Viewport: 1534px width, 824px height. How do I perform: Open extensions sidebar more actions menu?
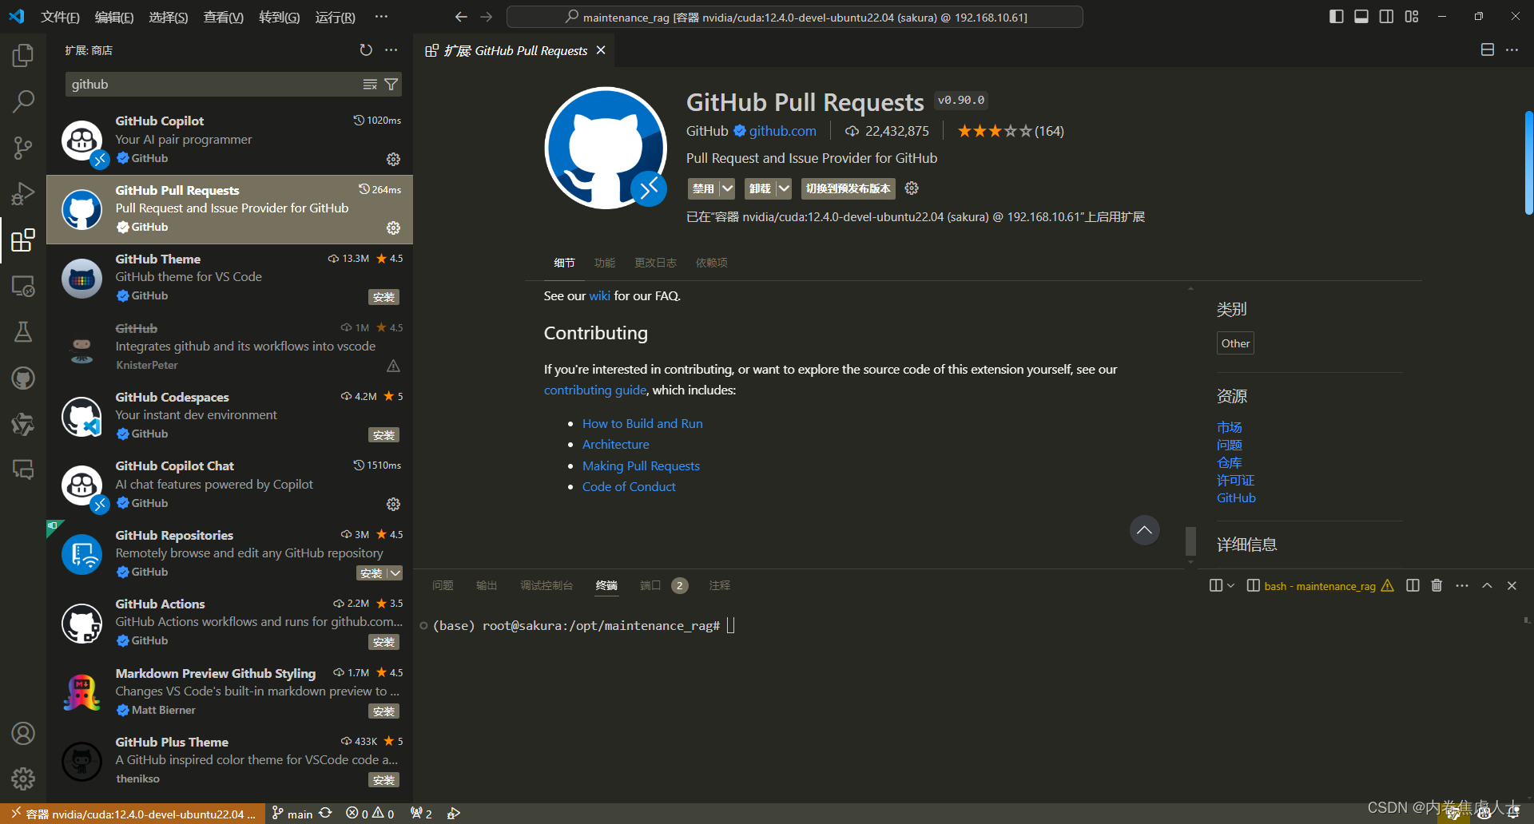391,50
